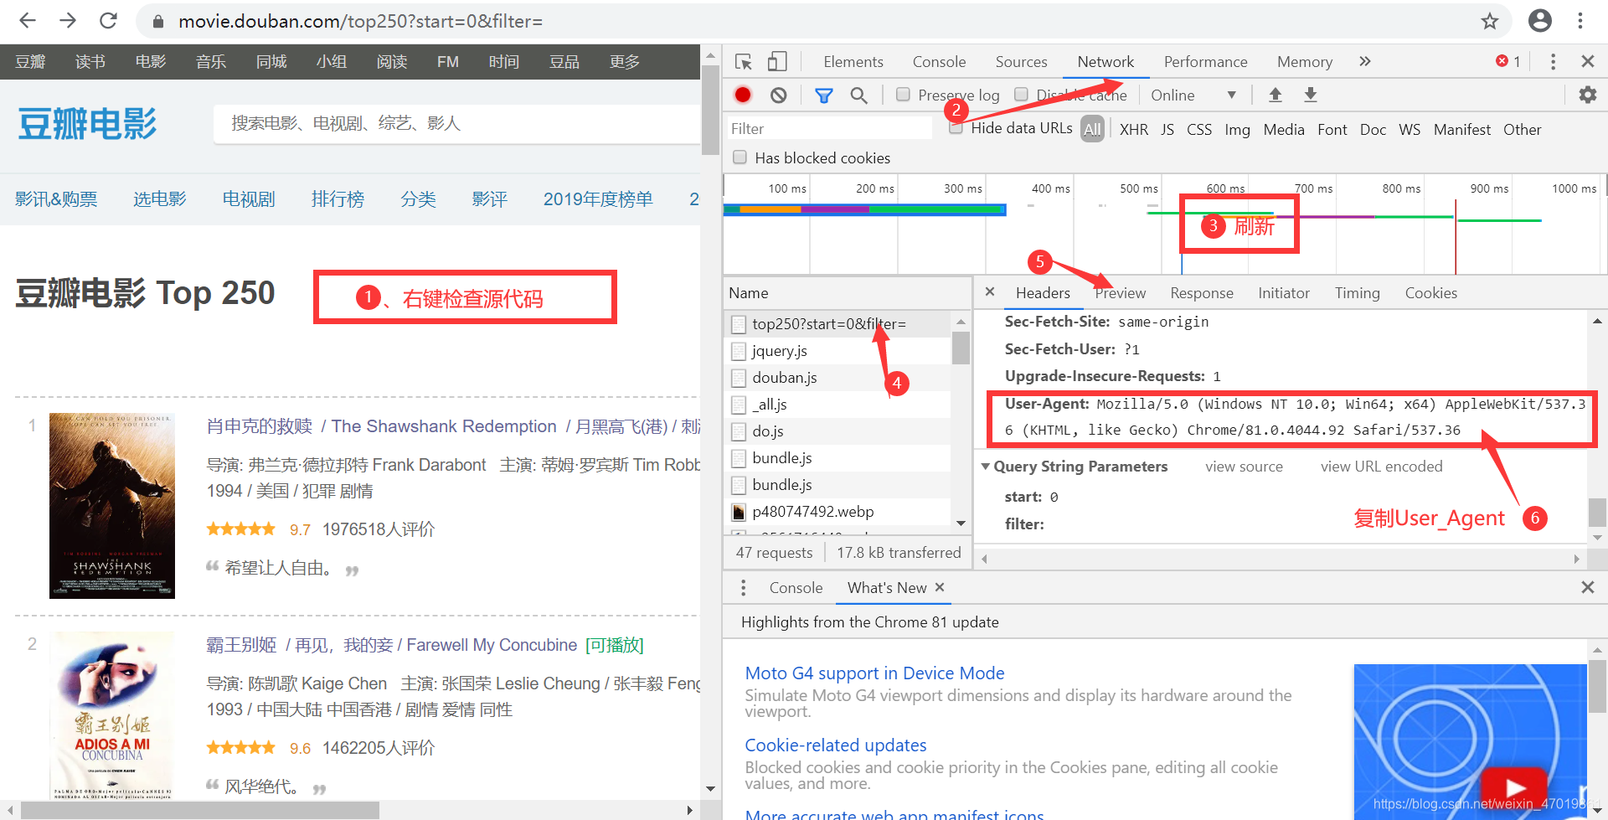Click the Douban search input field
Viewport: 1608px width, 820px height.
tap(456, 124)
